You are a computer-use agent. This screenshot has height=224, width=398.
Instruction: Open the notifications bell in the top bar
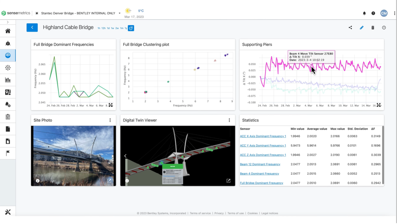click(364, 13)
